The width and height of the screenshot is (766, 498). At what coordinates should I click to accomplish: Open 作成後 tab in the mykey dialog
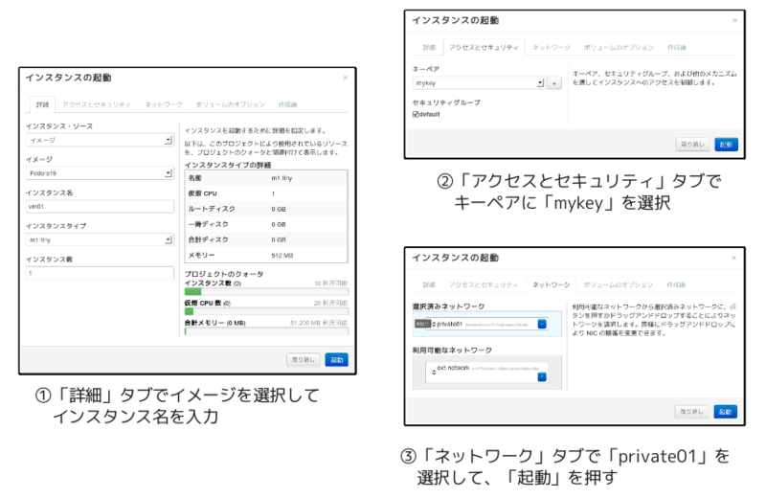pos(677,47)
